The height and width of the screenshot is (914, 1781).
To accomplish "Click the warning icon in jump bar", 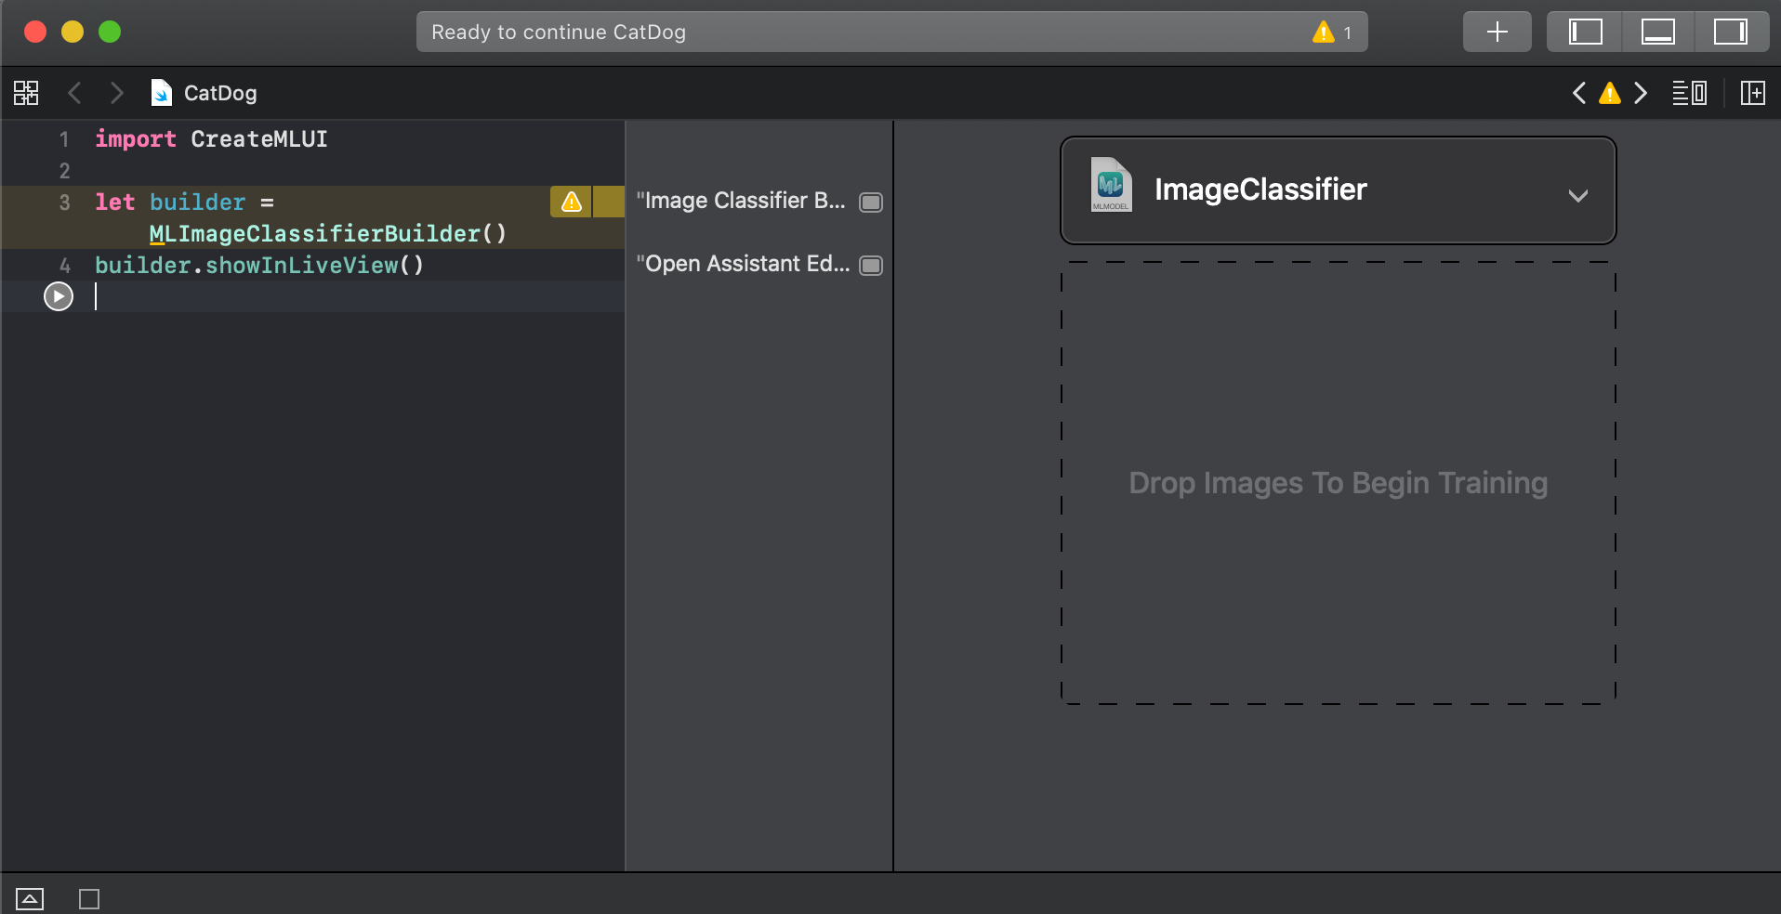I will click(1609, 93).
